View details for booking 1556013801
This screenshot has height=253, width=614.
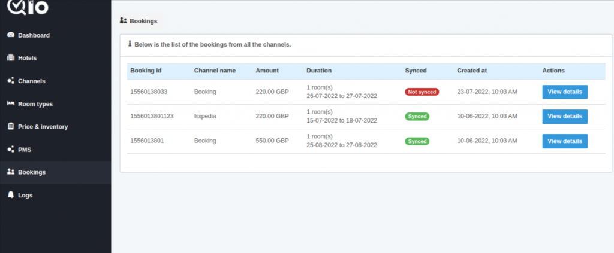coord(565,141)
